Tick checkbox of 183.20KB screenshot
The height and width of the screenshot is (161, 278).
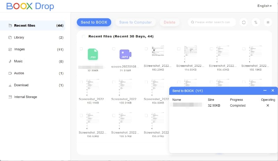tap(146, 49)
